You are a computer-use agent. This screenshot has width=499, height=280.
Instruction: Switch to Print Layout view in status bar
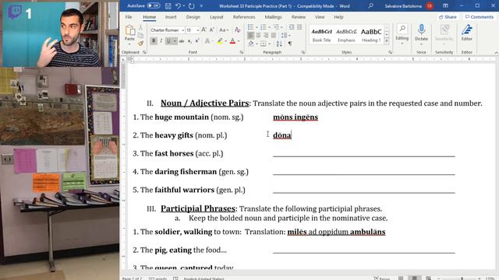[414, 278]
